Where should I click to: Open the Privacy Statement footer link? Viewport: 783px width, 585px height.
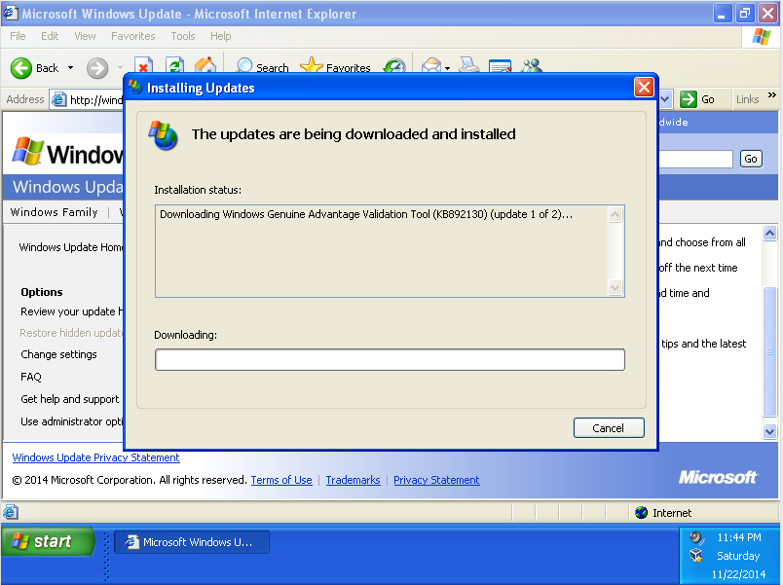(436, 480)
